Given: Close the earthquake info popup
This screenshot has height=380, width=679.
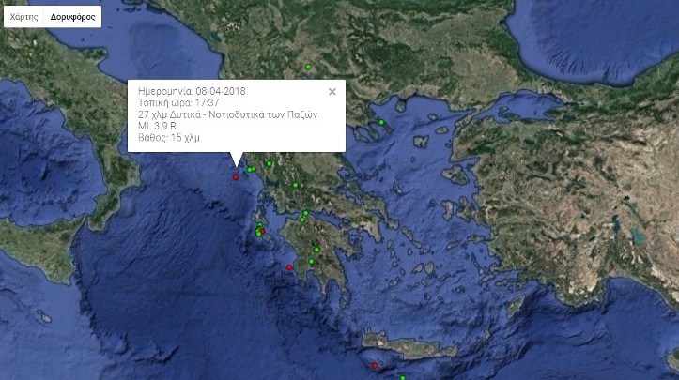Looking at the screenshot, I should 332,92.
